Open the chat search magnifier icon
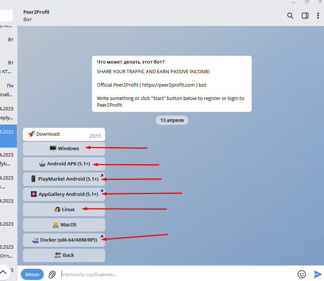 (x=290, y=16)
